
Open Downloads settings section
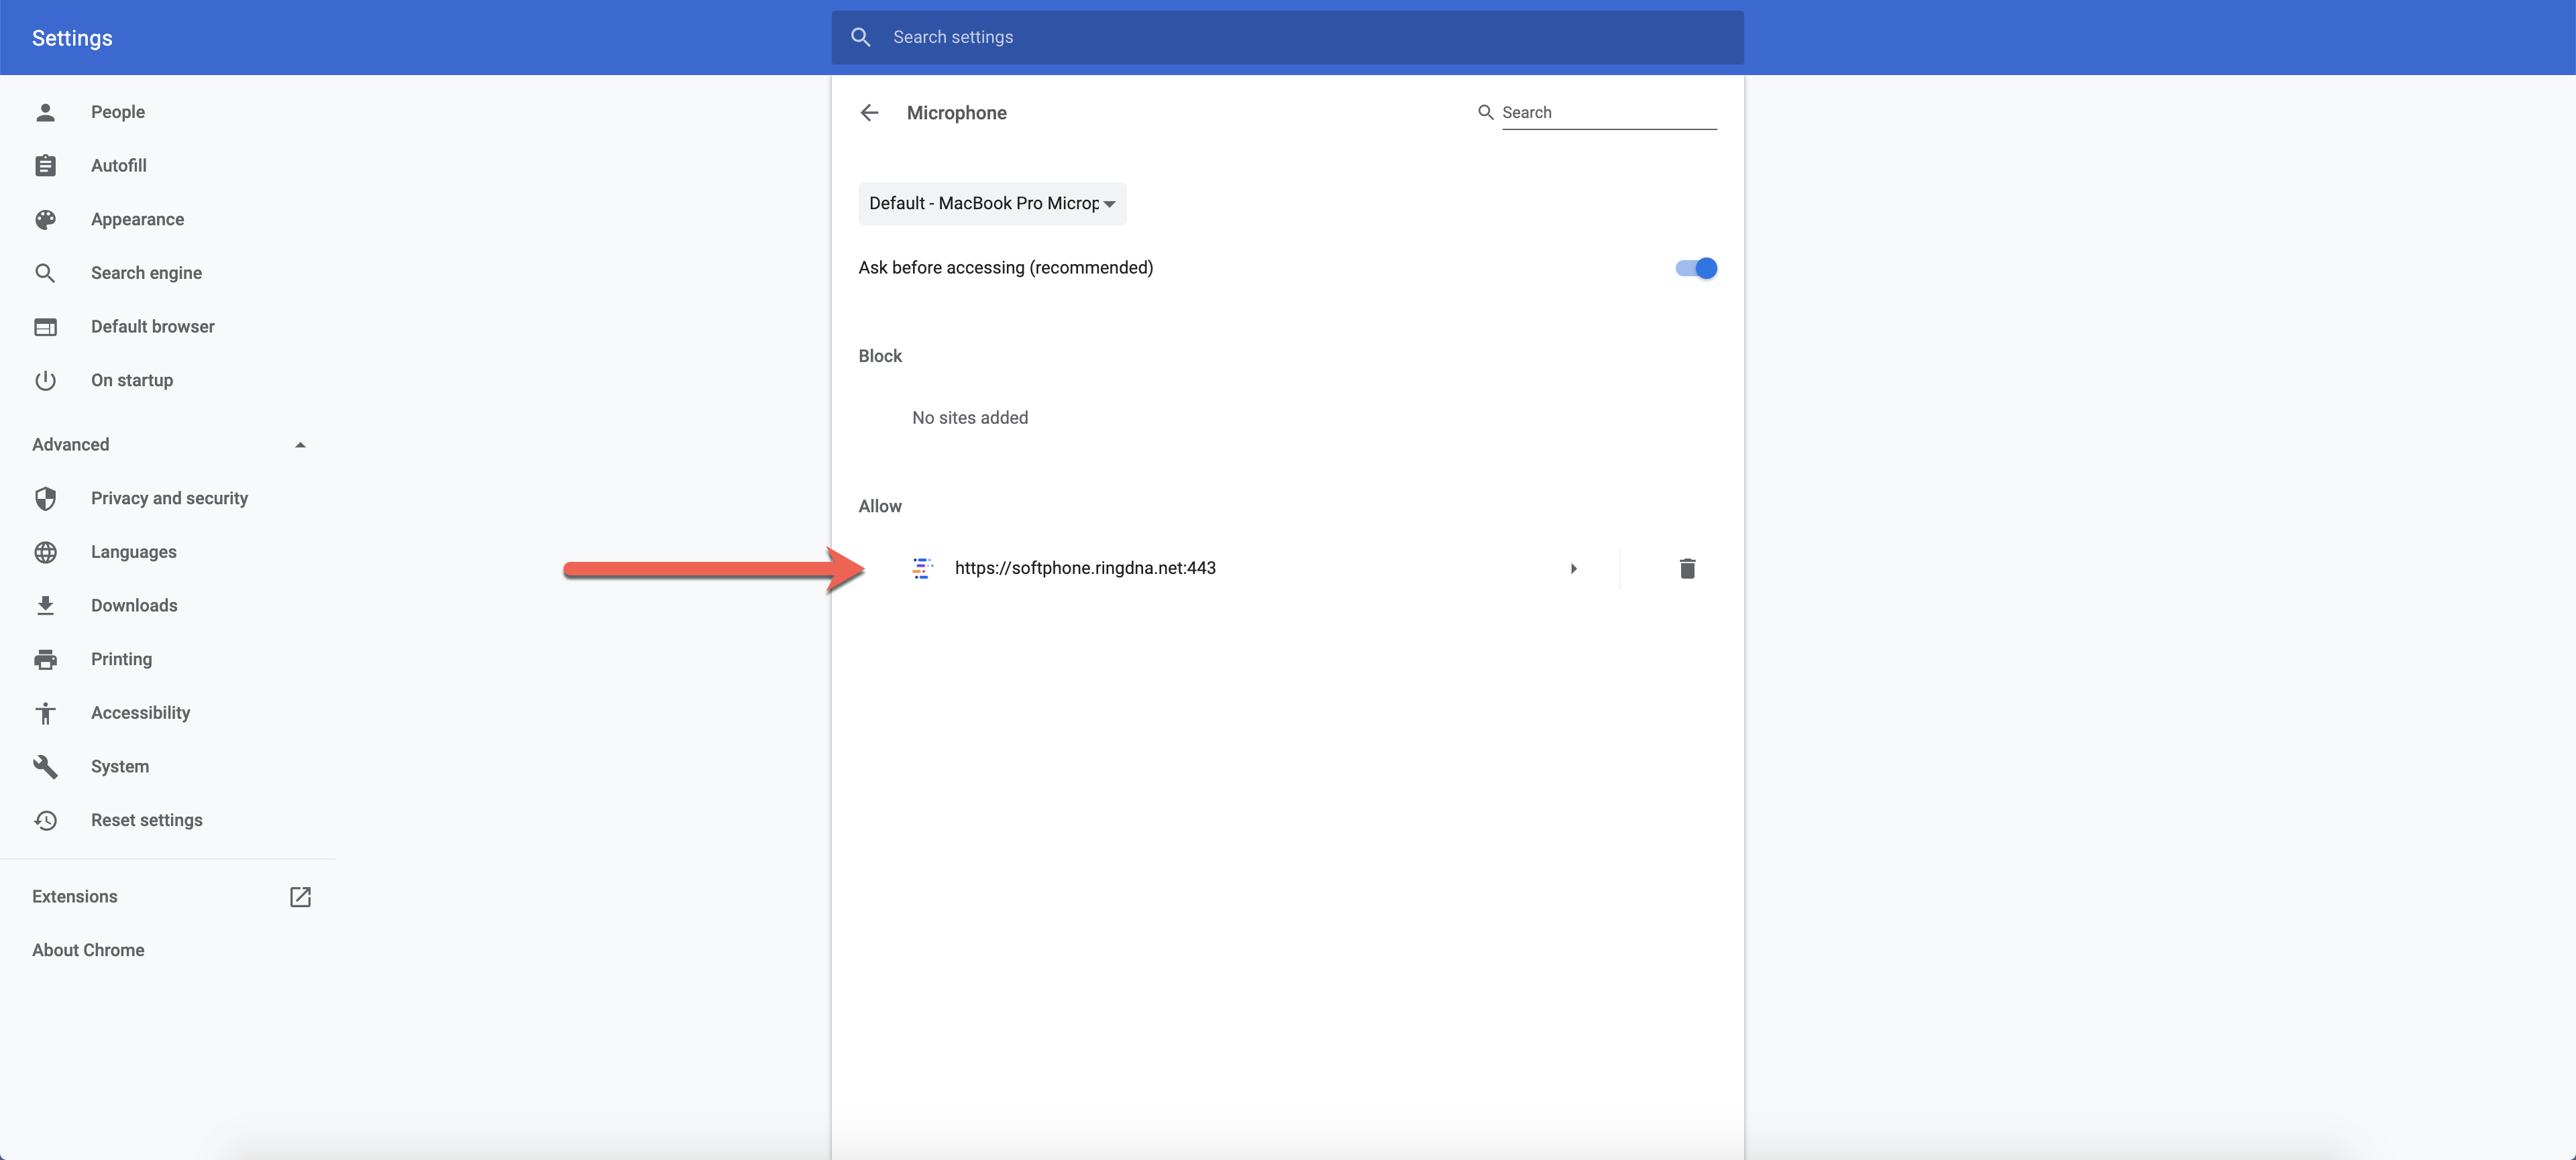click(134, 605)
